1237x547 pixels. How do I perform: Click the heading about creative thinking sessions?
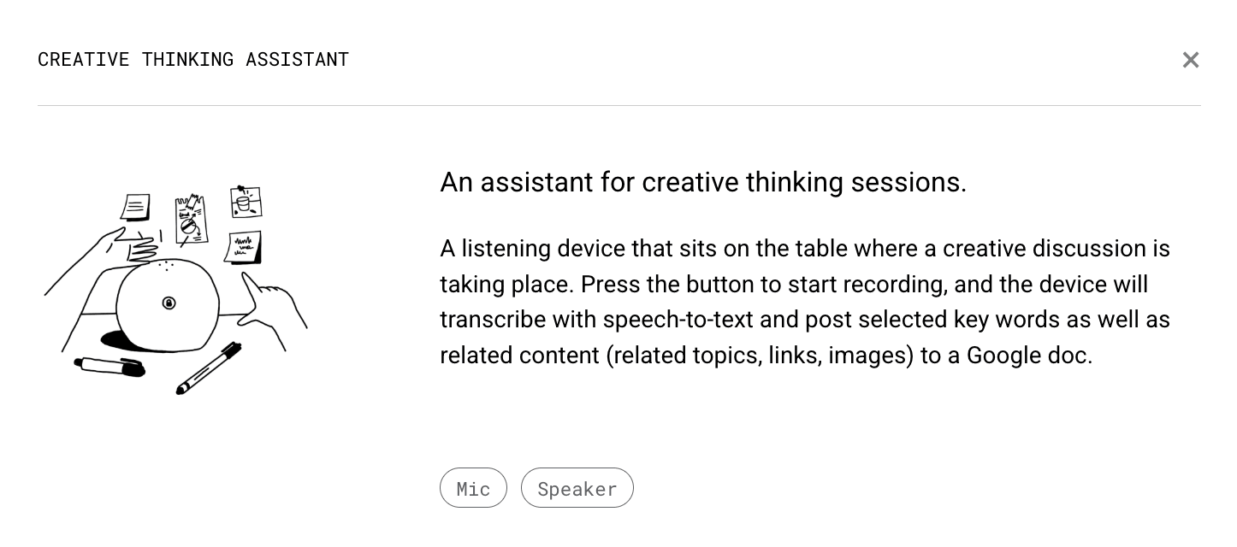pyautogui.click(x=703, y=182)
